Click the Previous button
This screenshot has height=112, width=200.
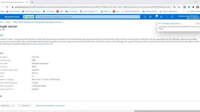tap(25, 105)
